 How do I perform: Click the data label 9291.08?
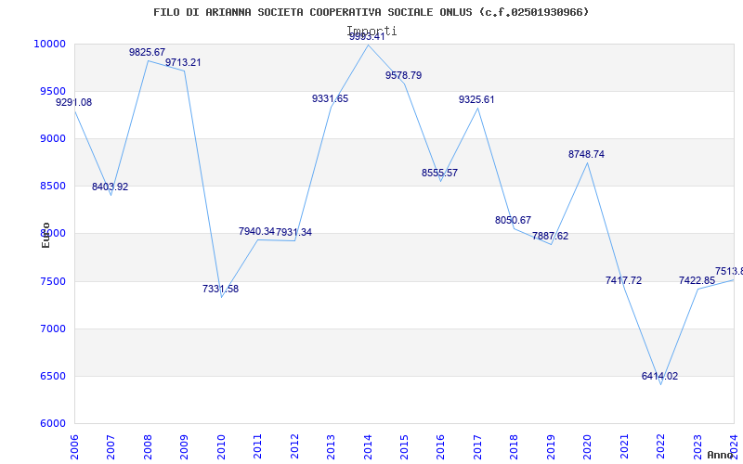(x=74, y=102)
